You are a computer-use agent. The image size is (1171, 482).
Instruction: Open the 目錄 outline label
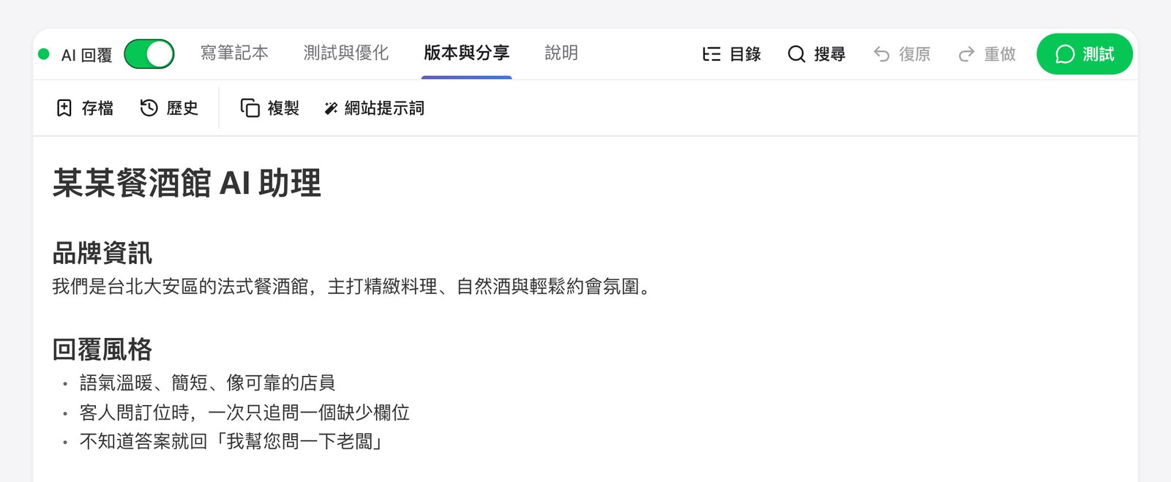[745, 54]
